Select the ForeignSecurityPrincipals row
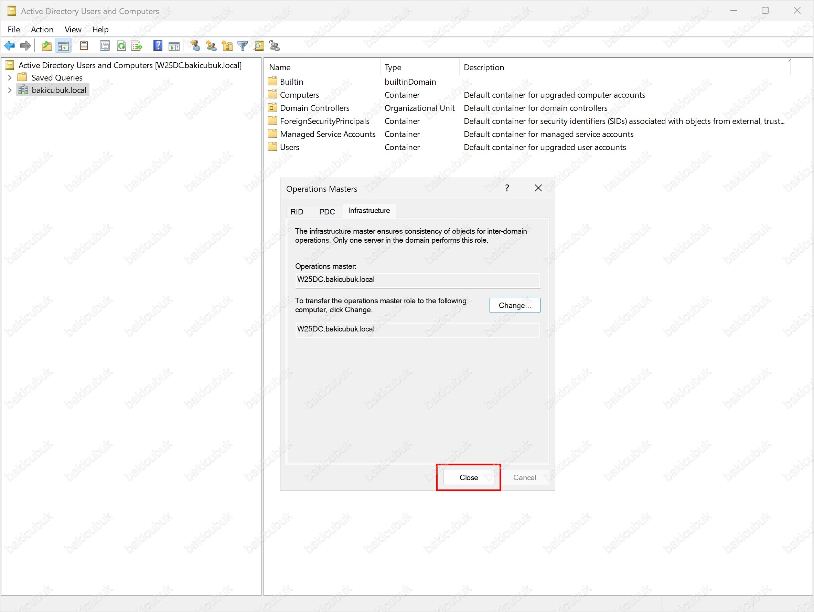The width and height of the screenshot is (814, 612). click(x=526, y=121)
